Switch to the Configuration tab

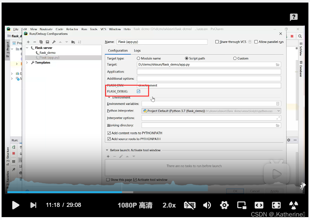pyautogui.click(x=118, y=51)
